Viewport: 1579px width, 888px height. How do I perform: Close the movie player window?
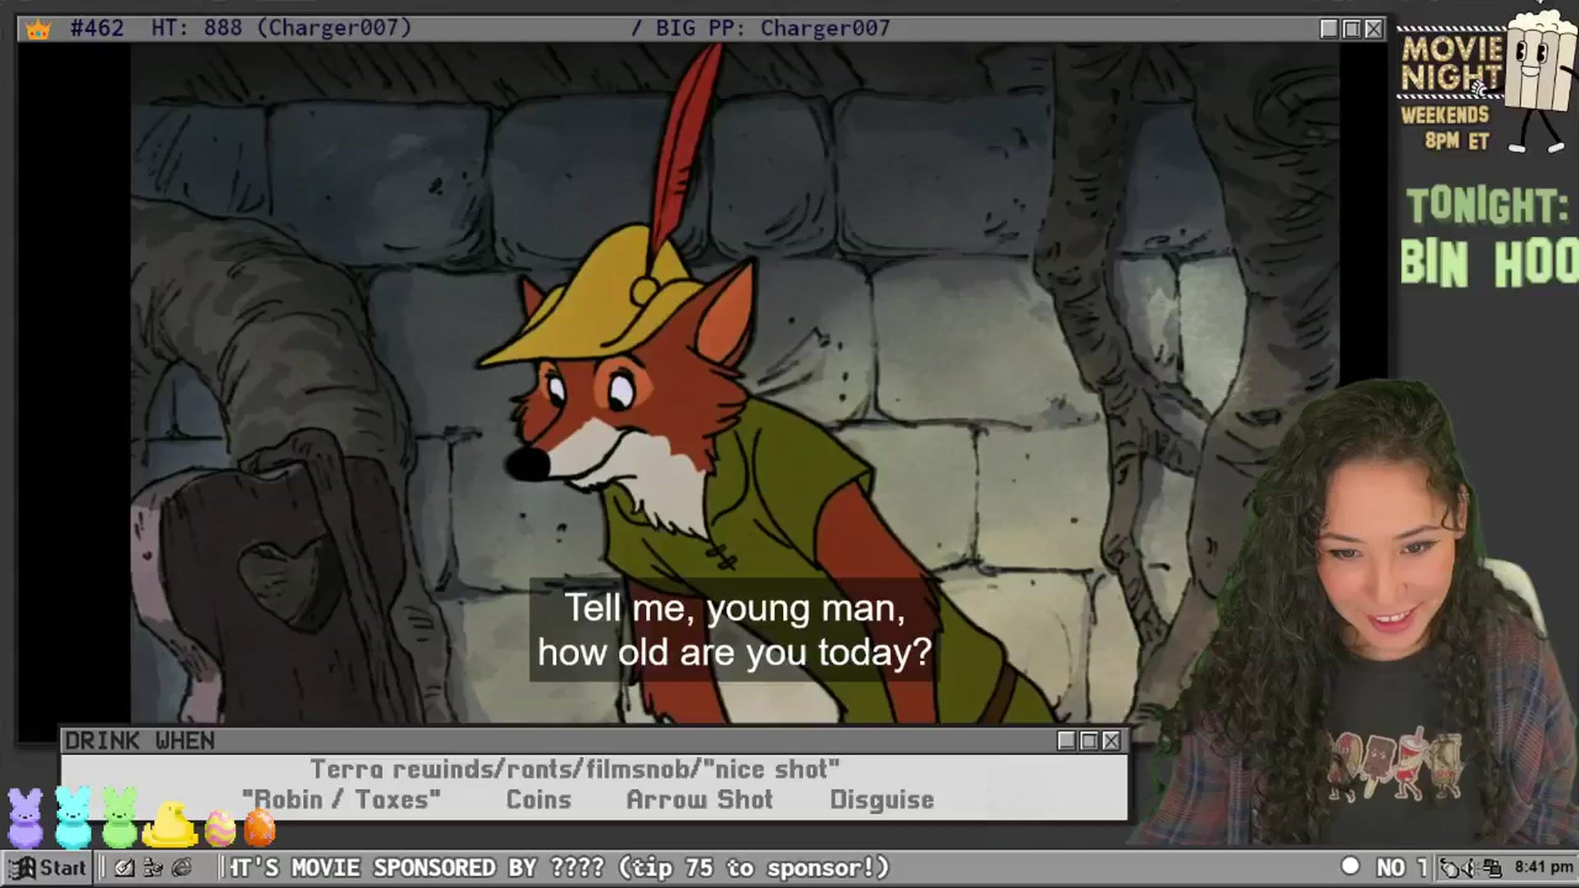tap(1373, 29)
